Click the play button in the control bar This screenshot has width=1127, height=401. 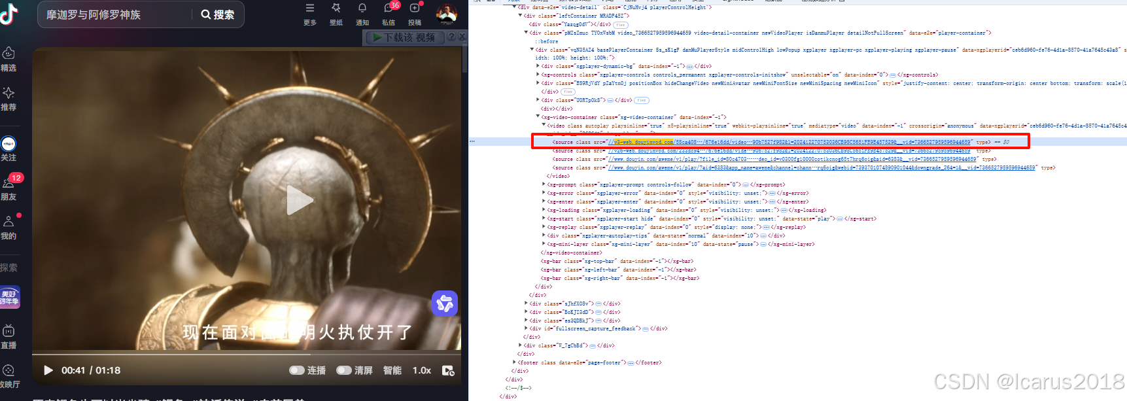48,370
